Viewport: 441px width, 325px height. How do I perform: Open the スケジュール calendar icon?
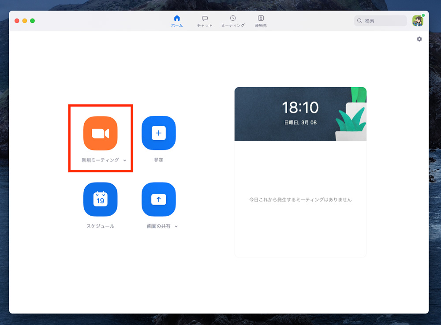tap(101, 199)
